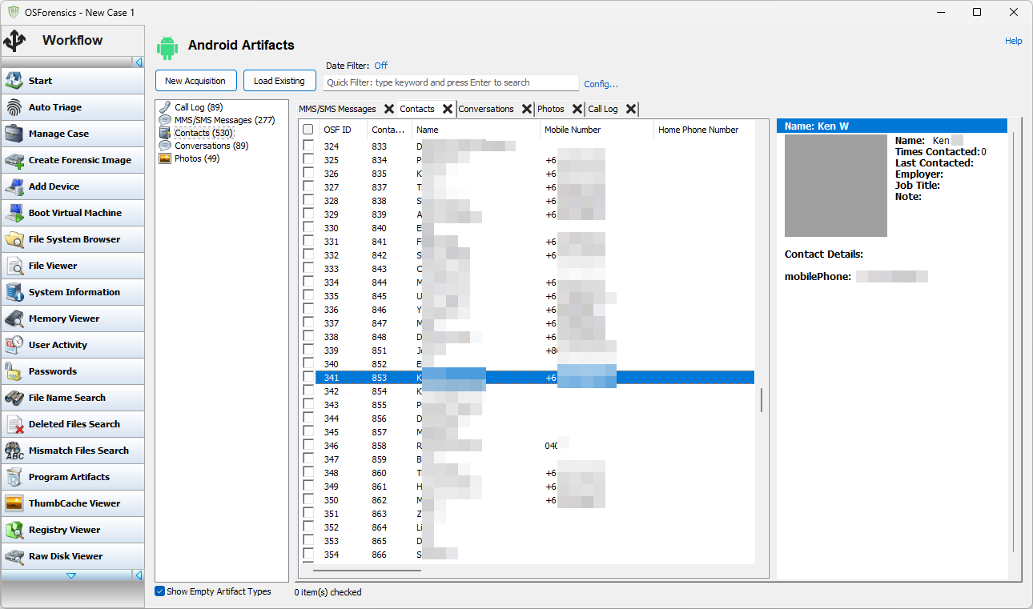This screenshot has width=1033, height=609.
Task: Open Deleted Files Search
Action: pos(73,424)
